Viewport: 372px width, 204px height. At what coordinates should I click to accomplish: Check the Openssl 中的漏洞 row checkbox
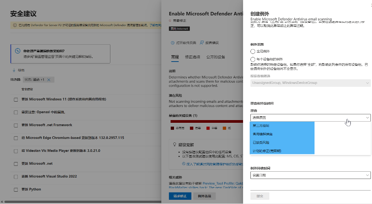point(16,112)
